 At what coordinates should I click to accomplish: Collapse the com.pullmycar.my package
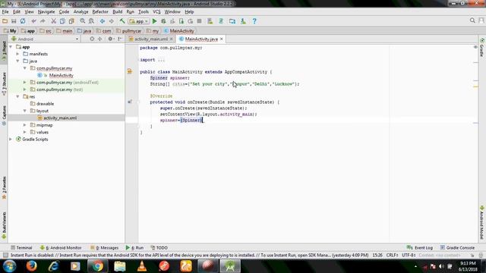click(25, 68)
